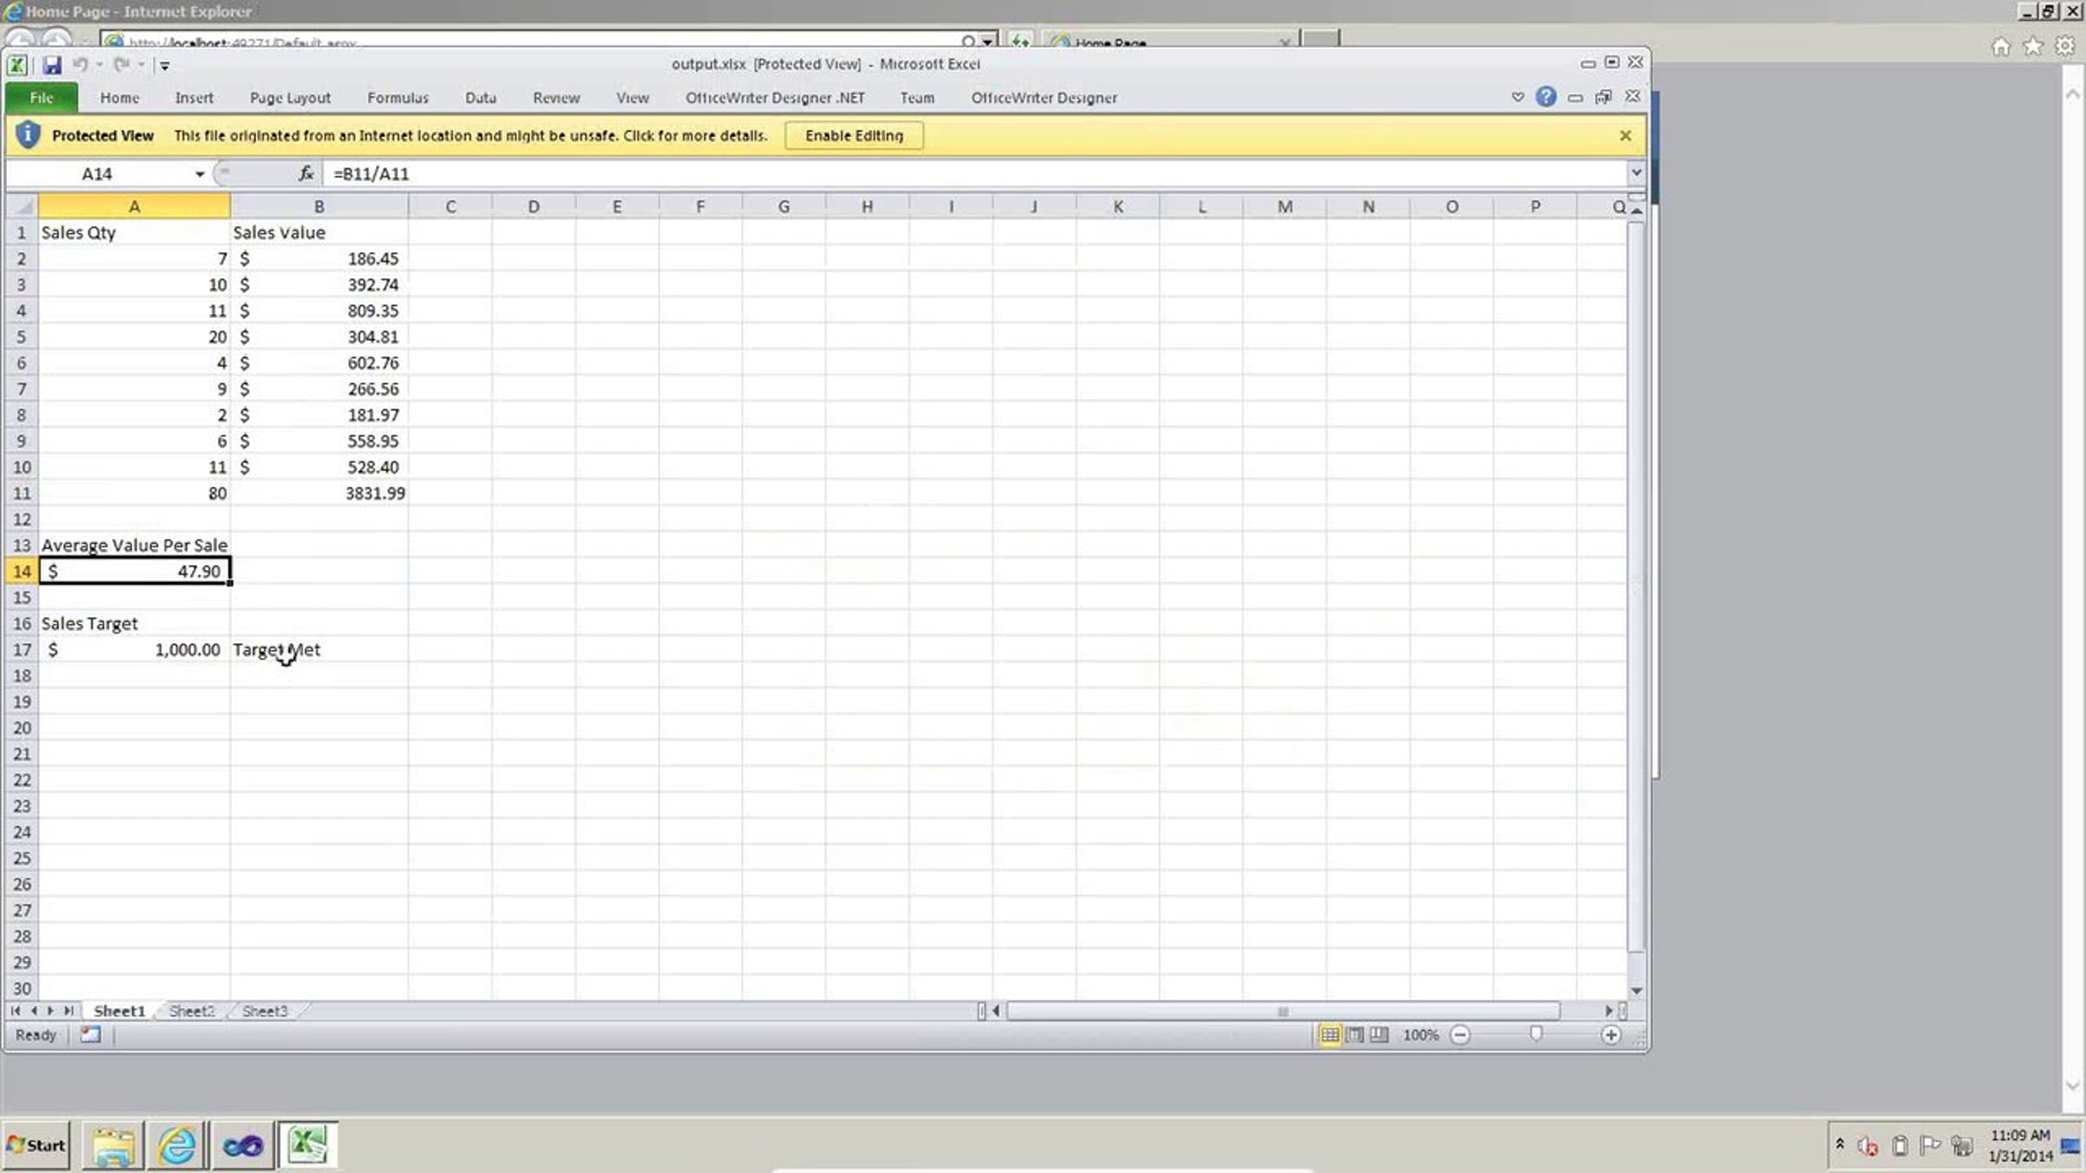
Task: Click the Select All corner button
Action: click(23, 207)
